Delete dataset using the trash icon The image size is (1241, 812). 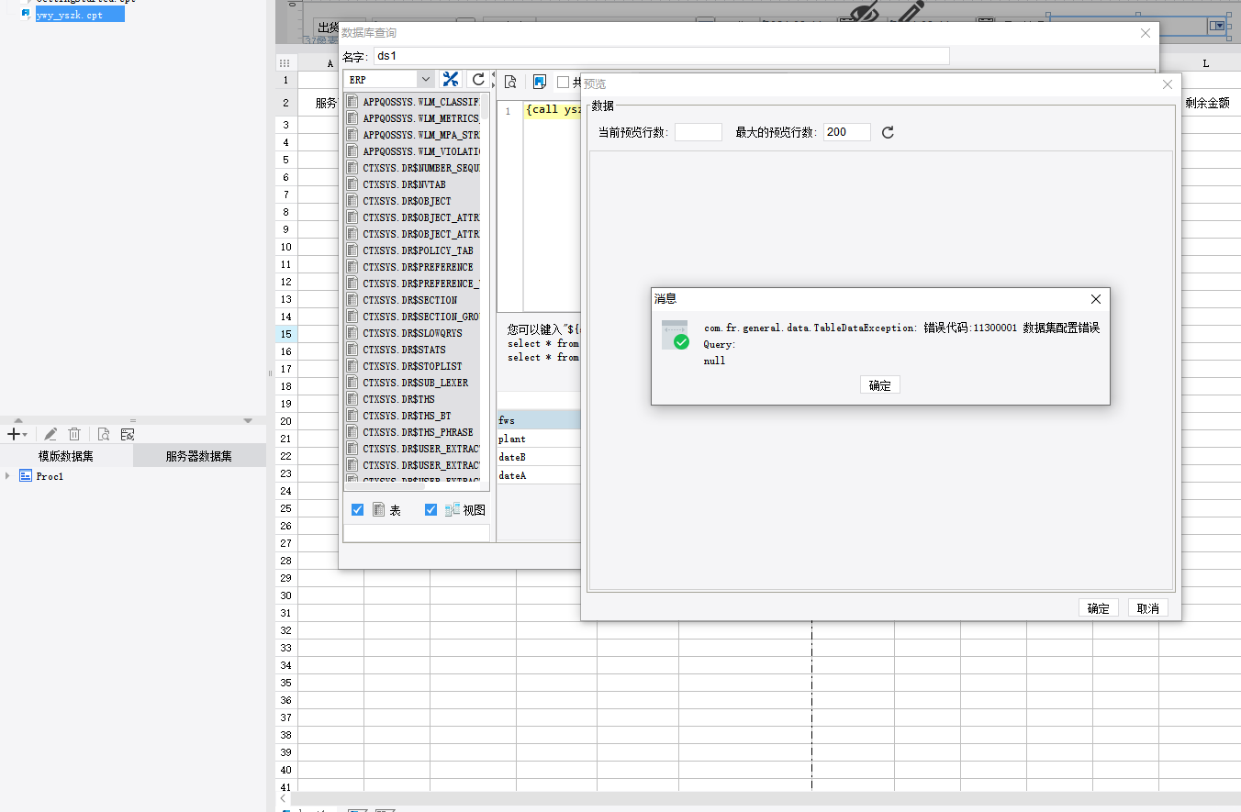[x=74, y=434]
